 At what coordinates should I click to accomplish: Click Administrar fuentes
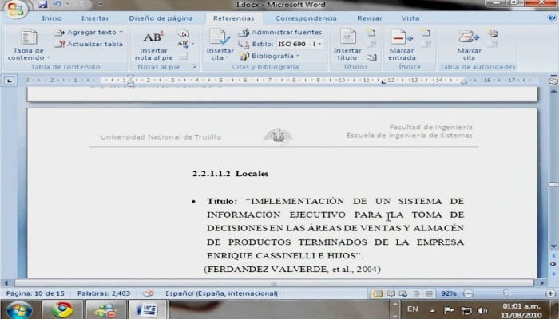(280, 33)
